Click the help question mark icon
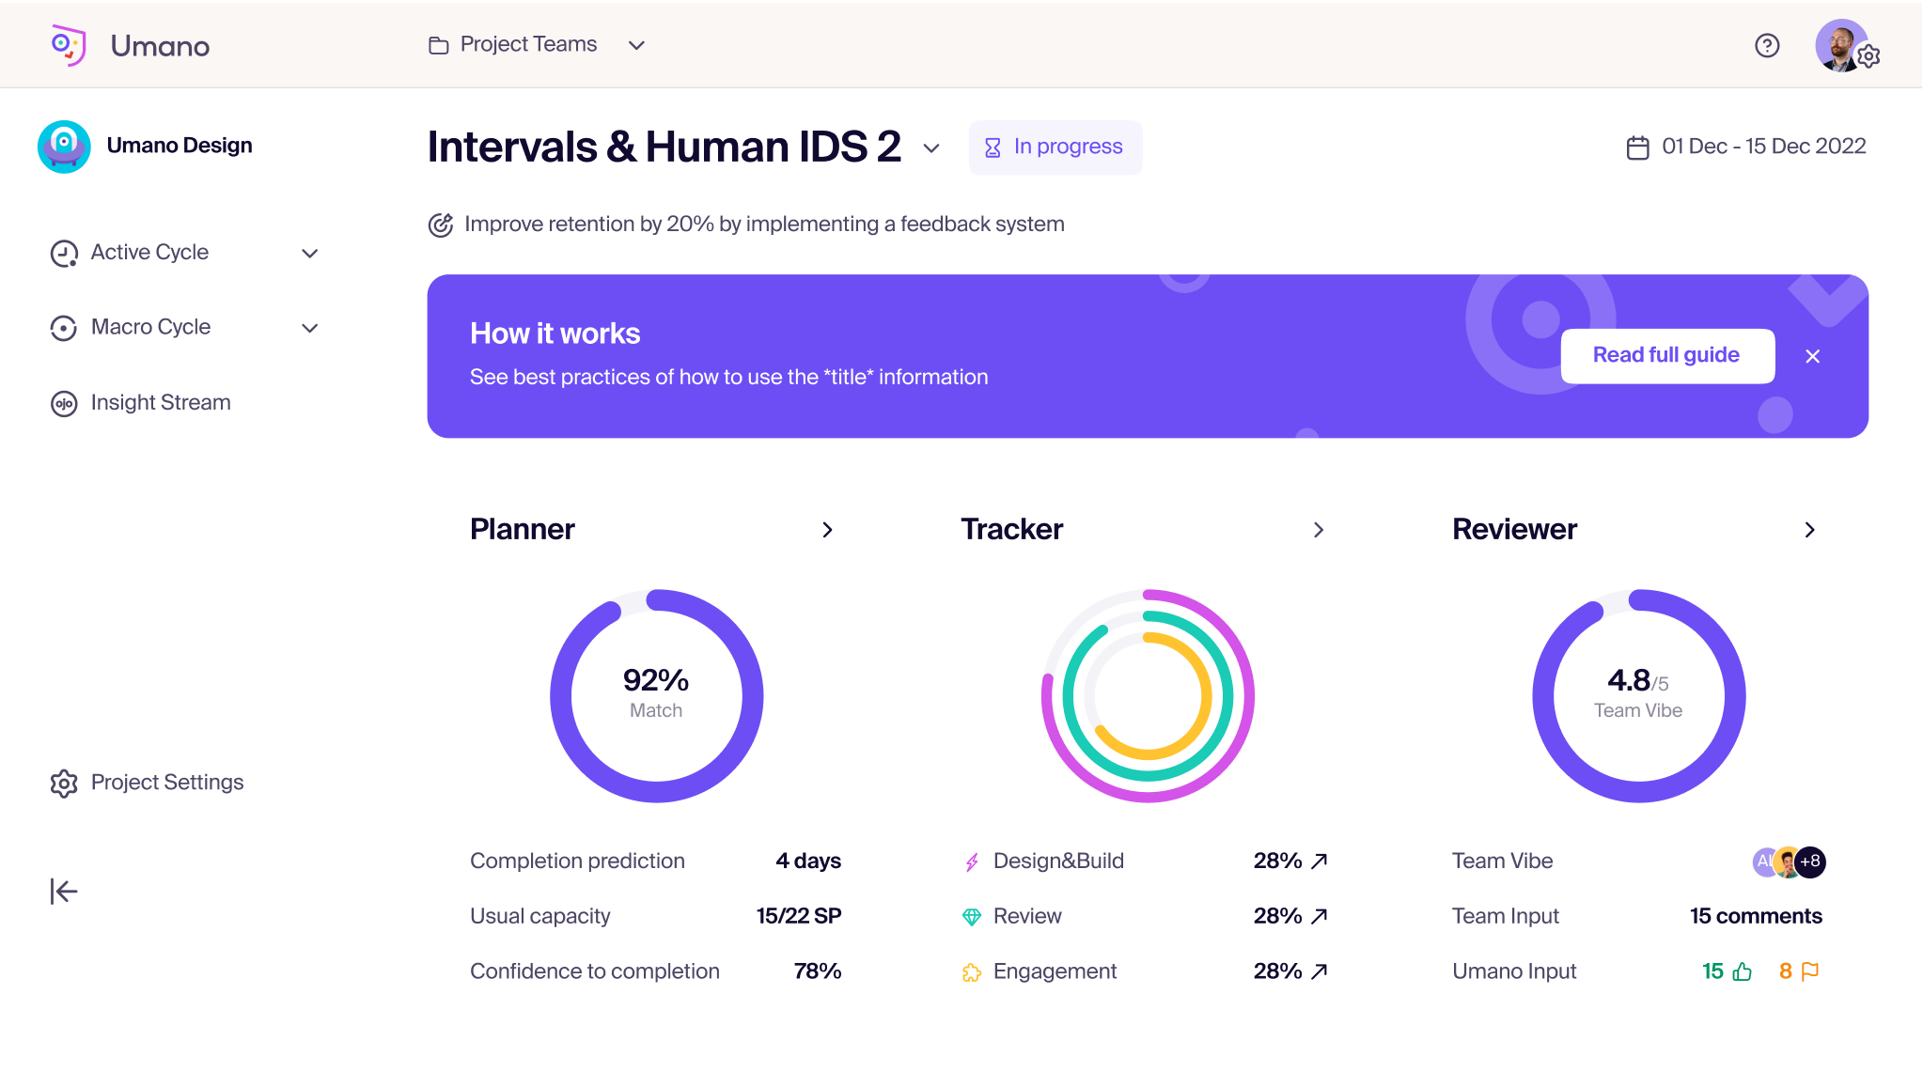Screen dimensions: 1923x1087 point(1766,43)
